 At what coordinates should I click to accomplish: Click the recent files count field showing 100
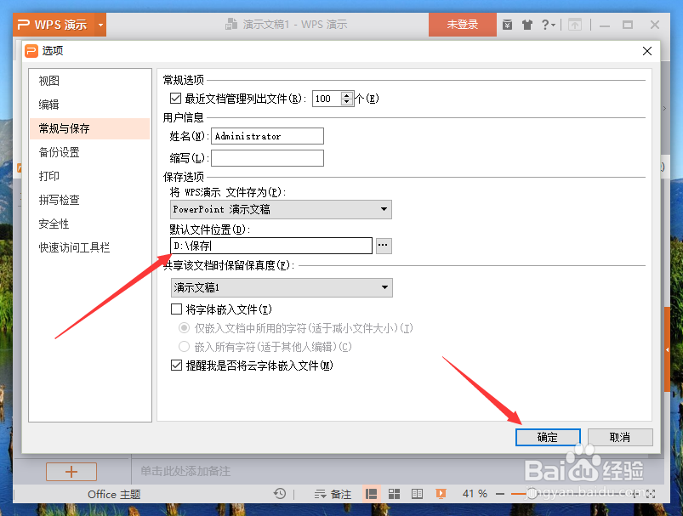pyautogui.click(x=327, y=99)
